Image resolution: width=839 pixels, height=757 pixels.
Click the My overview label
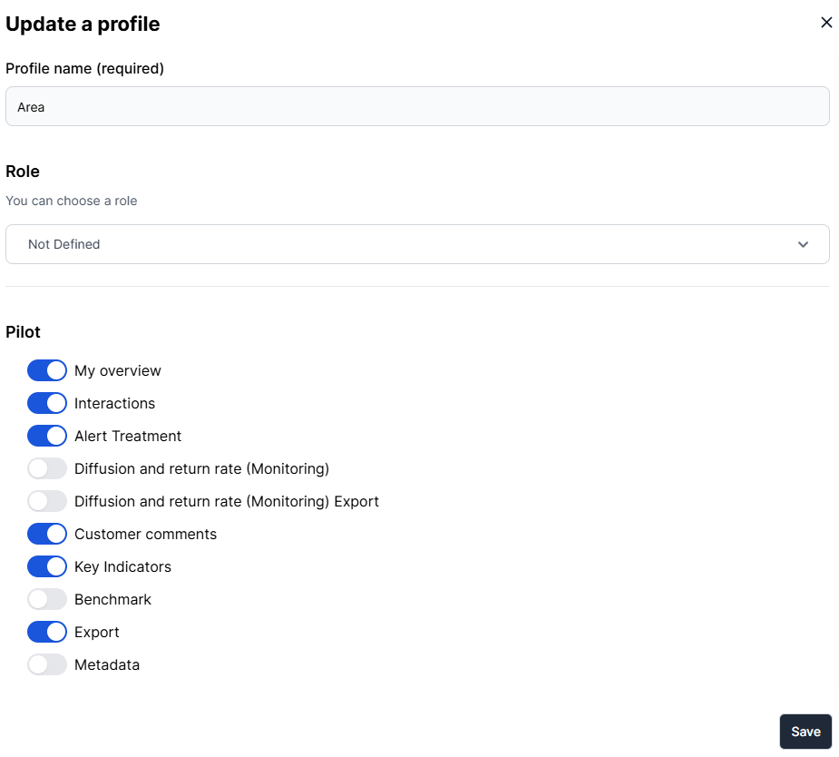(118, 370)
